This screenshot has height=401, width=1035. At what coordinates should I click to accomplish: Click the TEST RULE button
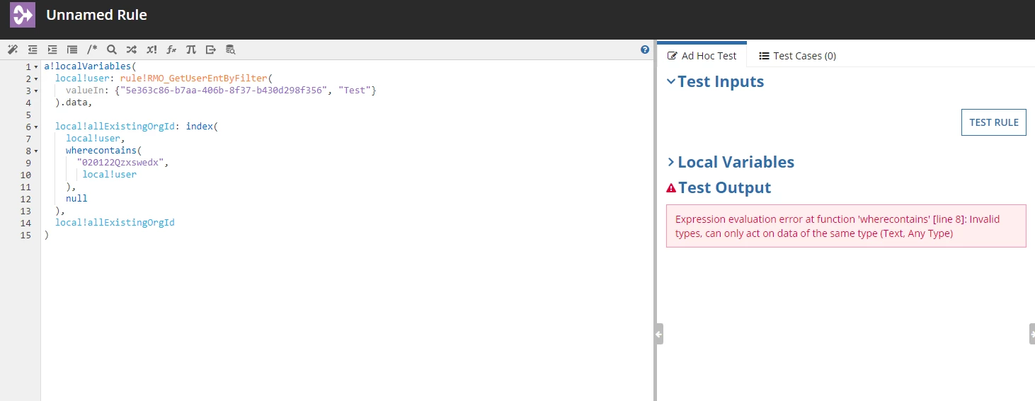(x=994, y=122)
